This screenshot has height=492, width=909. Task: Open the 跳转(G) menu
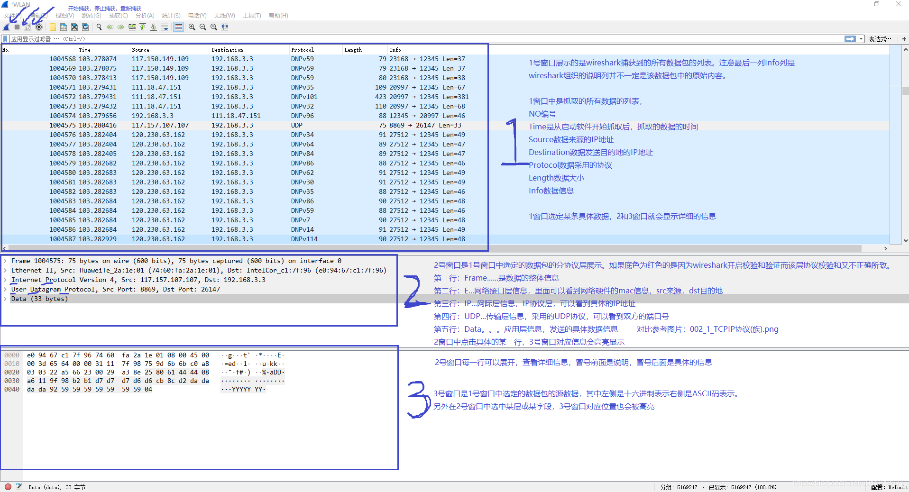92,16
